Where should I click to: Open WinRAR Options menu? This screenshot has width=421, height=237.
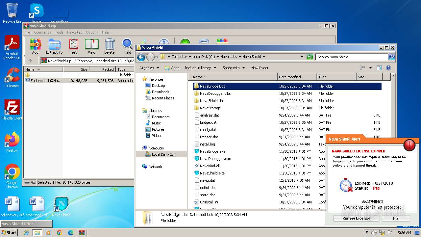pyautogui.click(x=92, y=32)
